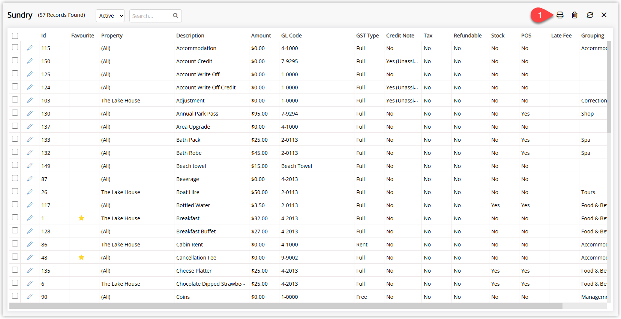Select checkbox for Bath Robe row

(15, 152)
